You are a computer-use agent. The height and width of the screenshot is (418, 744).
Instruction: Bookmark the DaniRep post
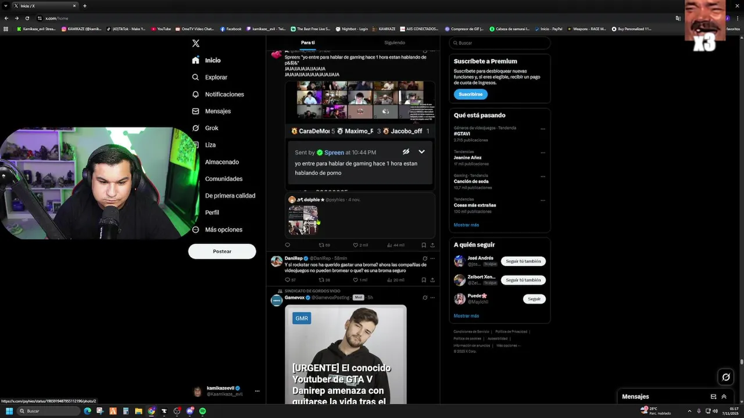click(x=423, y=280)
